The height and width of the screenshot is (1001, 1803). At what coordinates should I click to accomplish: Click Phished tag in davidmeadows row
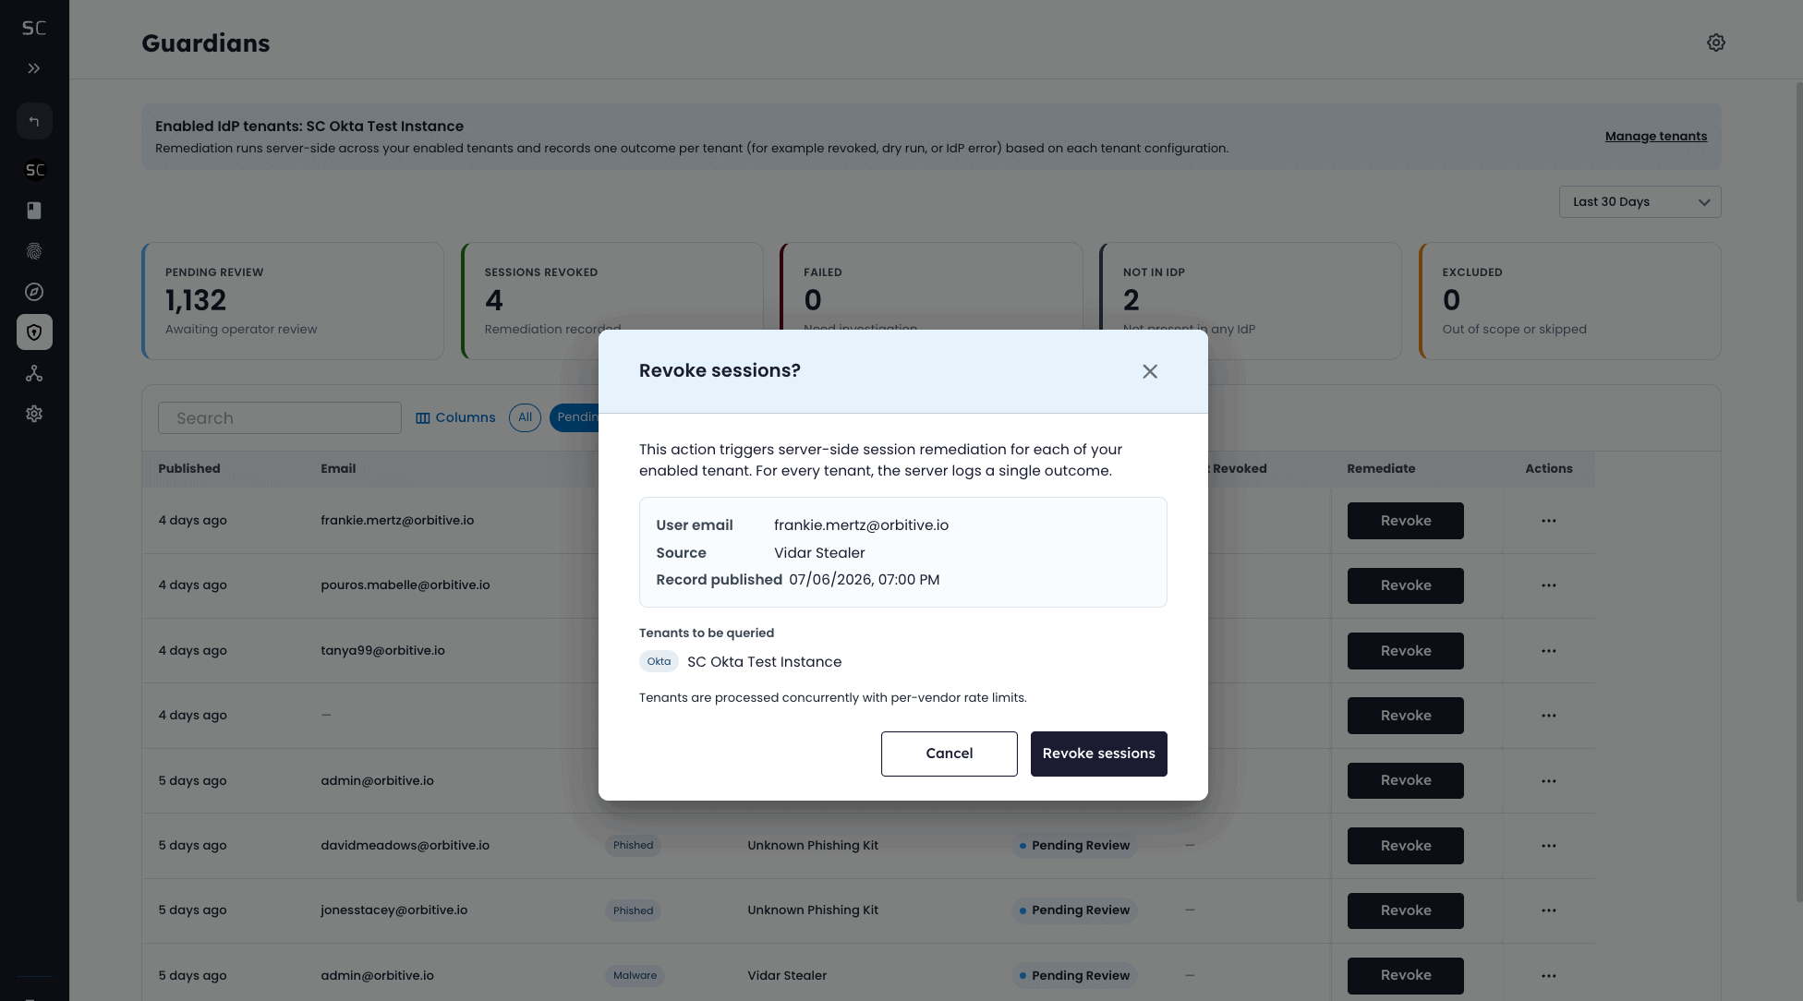633,846
